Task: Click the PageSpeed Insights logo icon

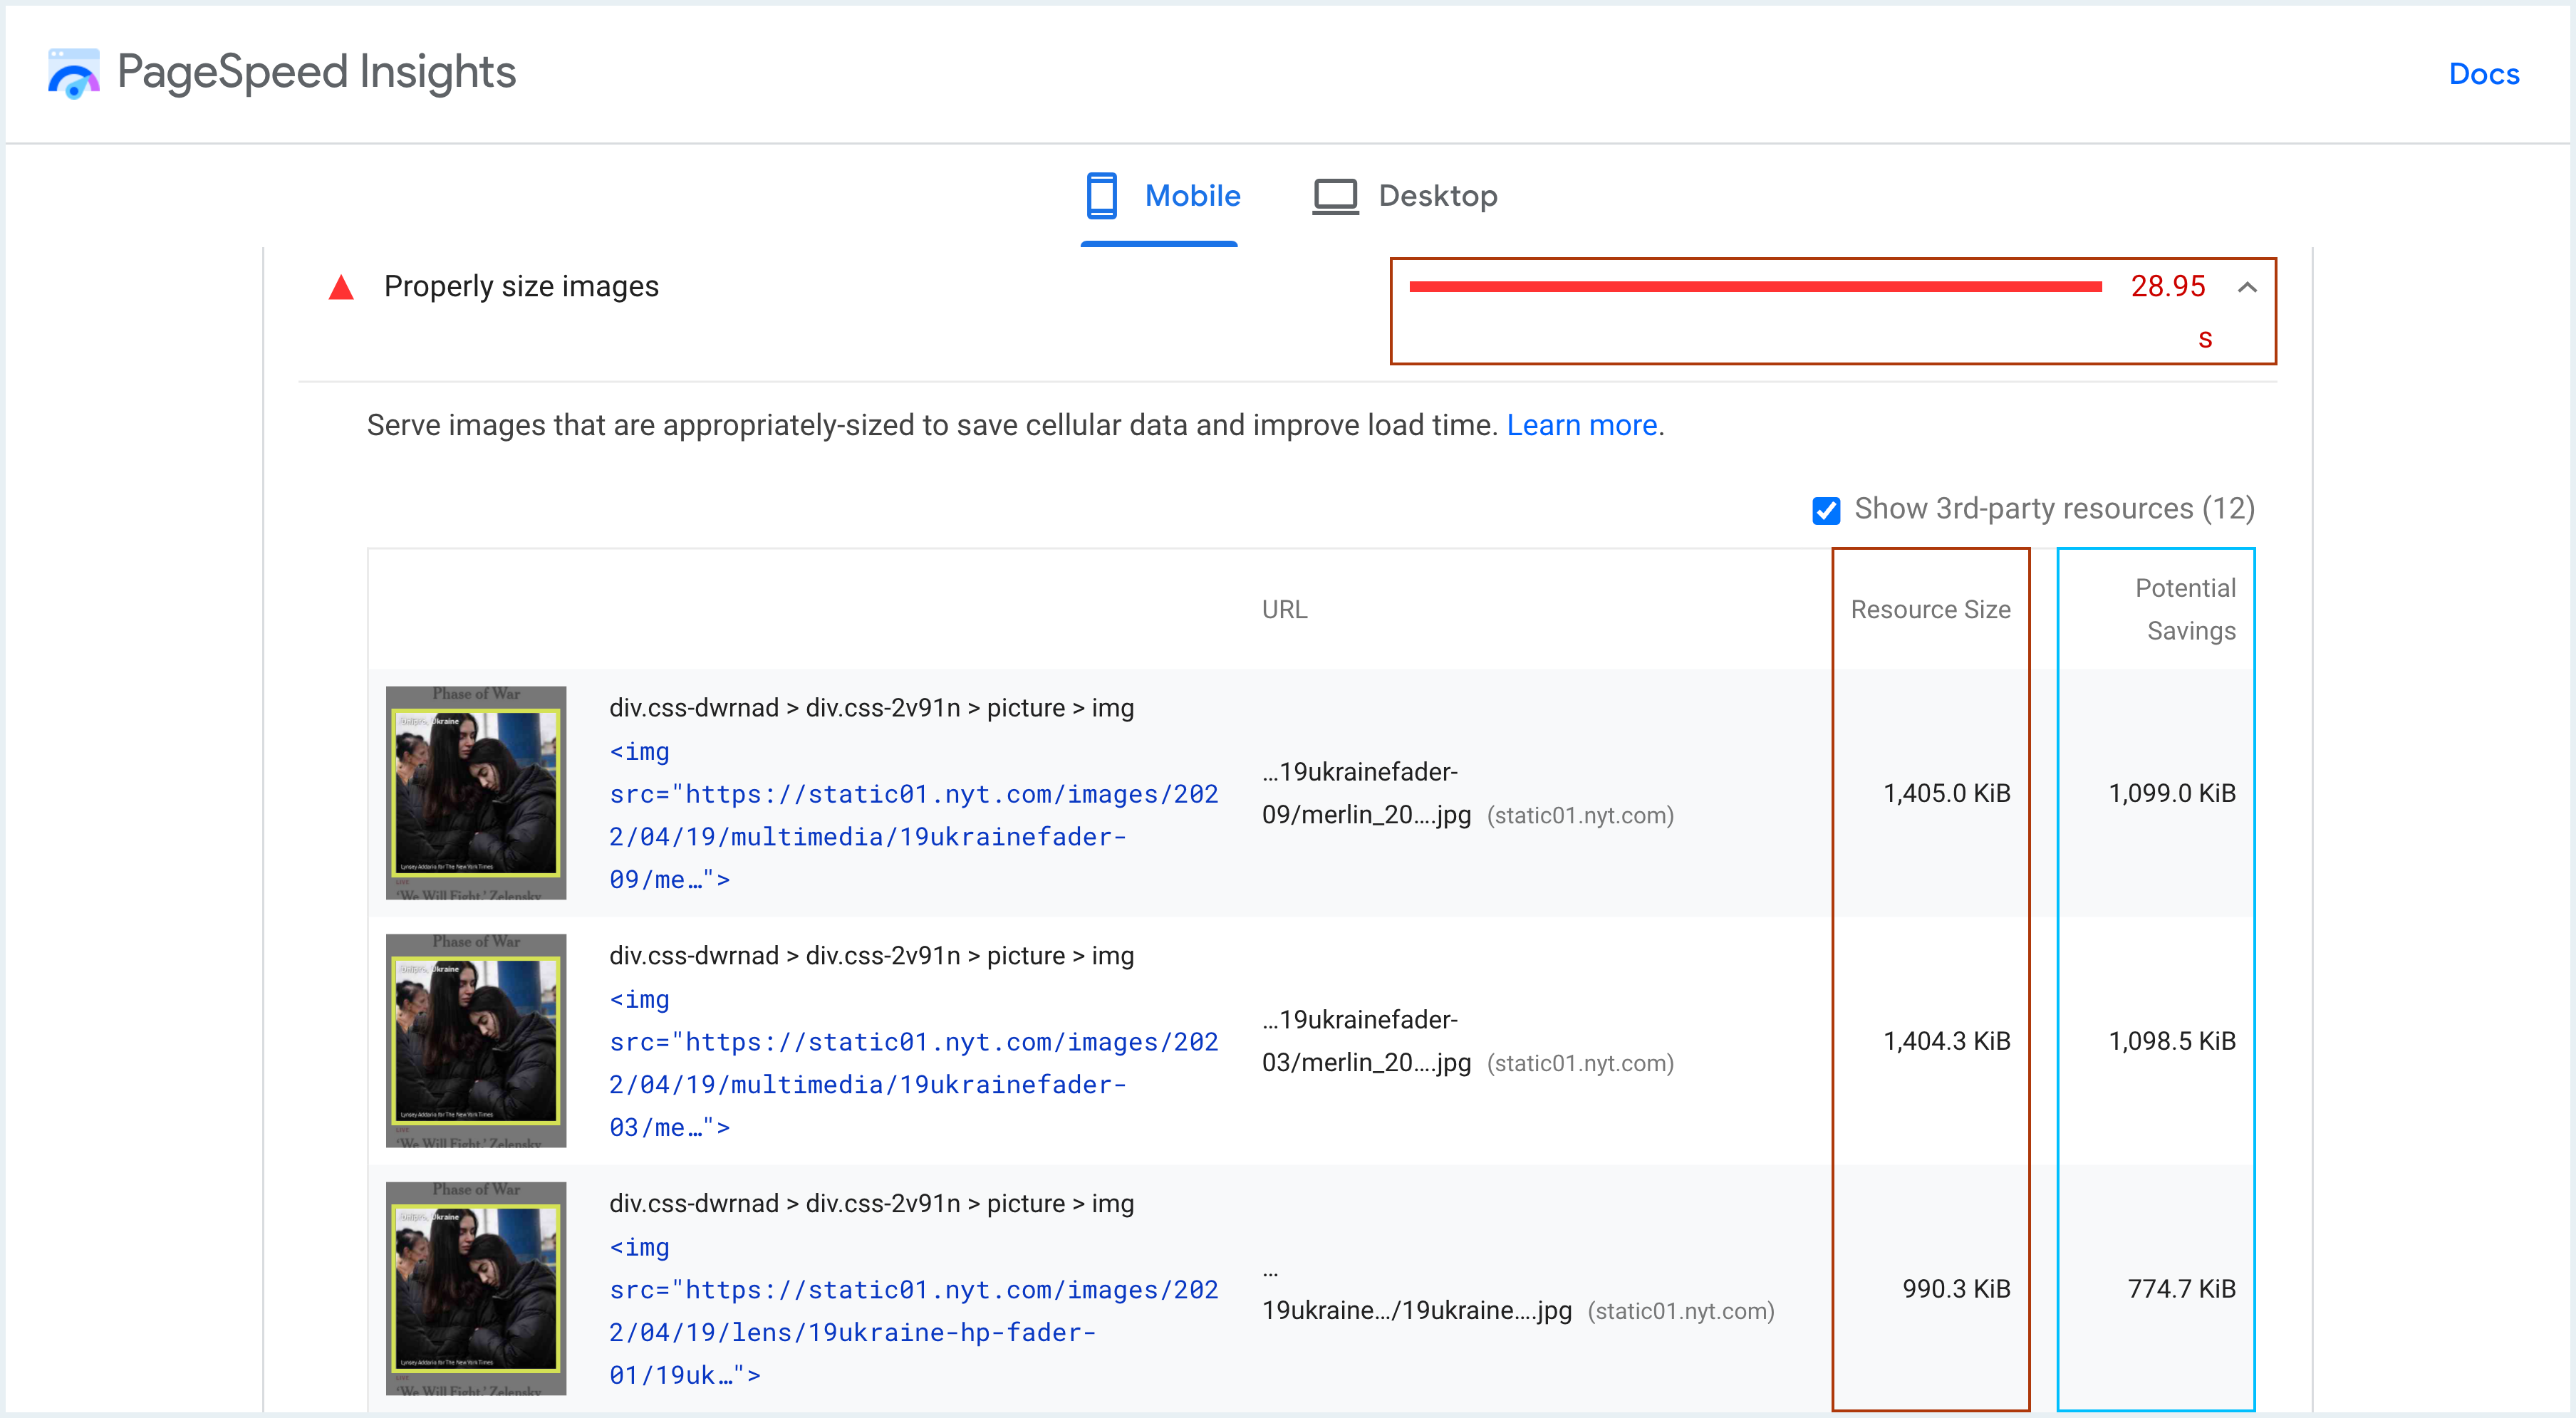Action: pyautogui.click(x=73, y=74)
